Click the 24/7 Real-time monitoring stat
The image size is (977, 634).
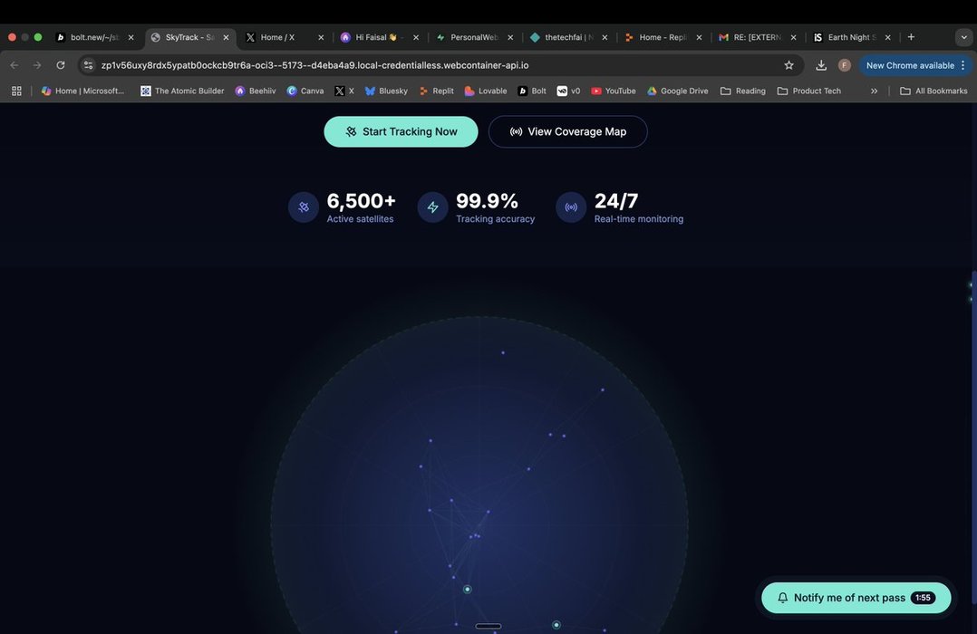coord(619,207)
